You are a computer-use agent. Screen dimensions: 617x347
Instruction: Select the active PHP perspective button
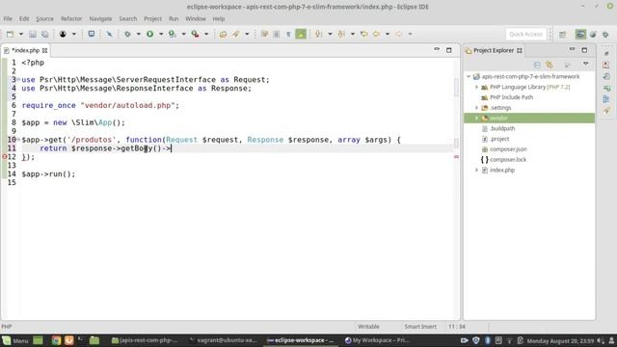pyautogui.click(x=580, y=35)
